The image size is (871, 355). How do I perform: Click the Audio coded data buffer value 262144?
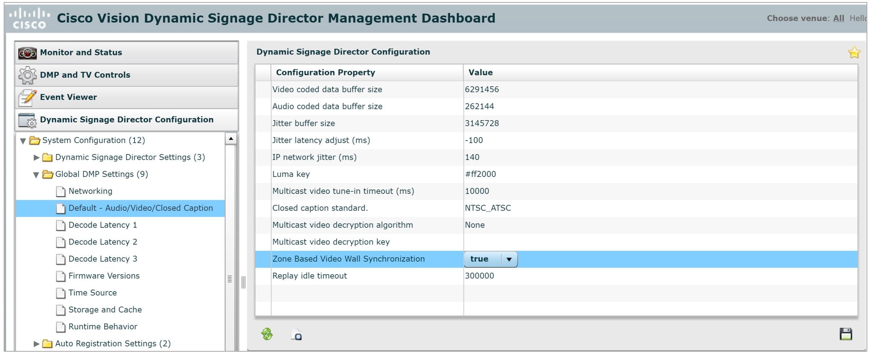click(x=479, y=106)
